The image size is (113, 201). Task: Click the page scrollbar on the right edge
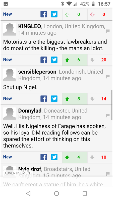[112, 105]
